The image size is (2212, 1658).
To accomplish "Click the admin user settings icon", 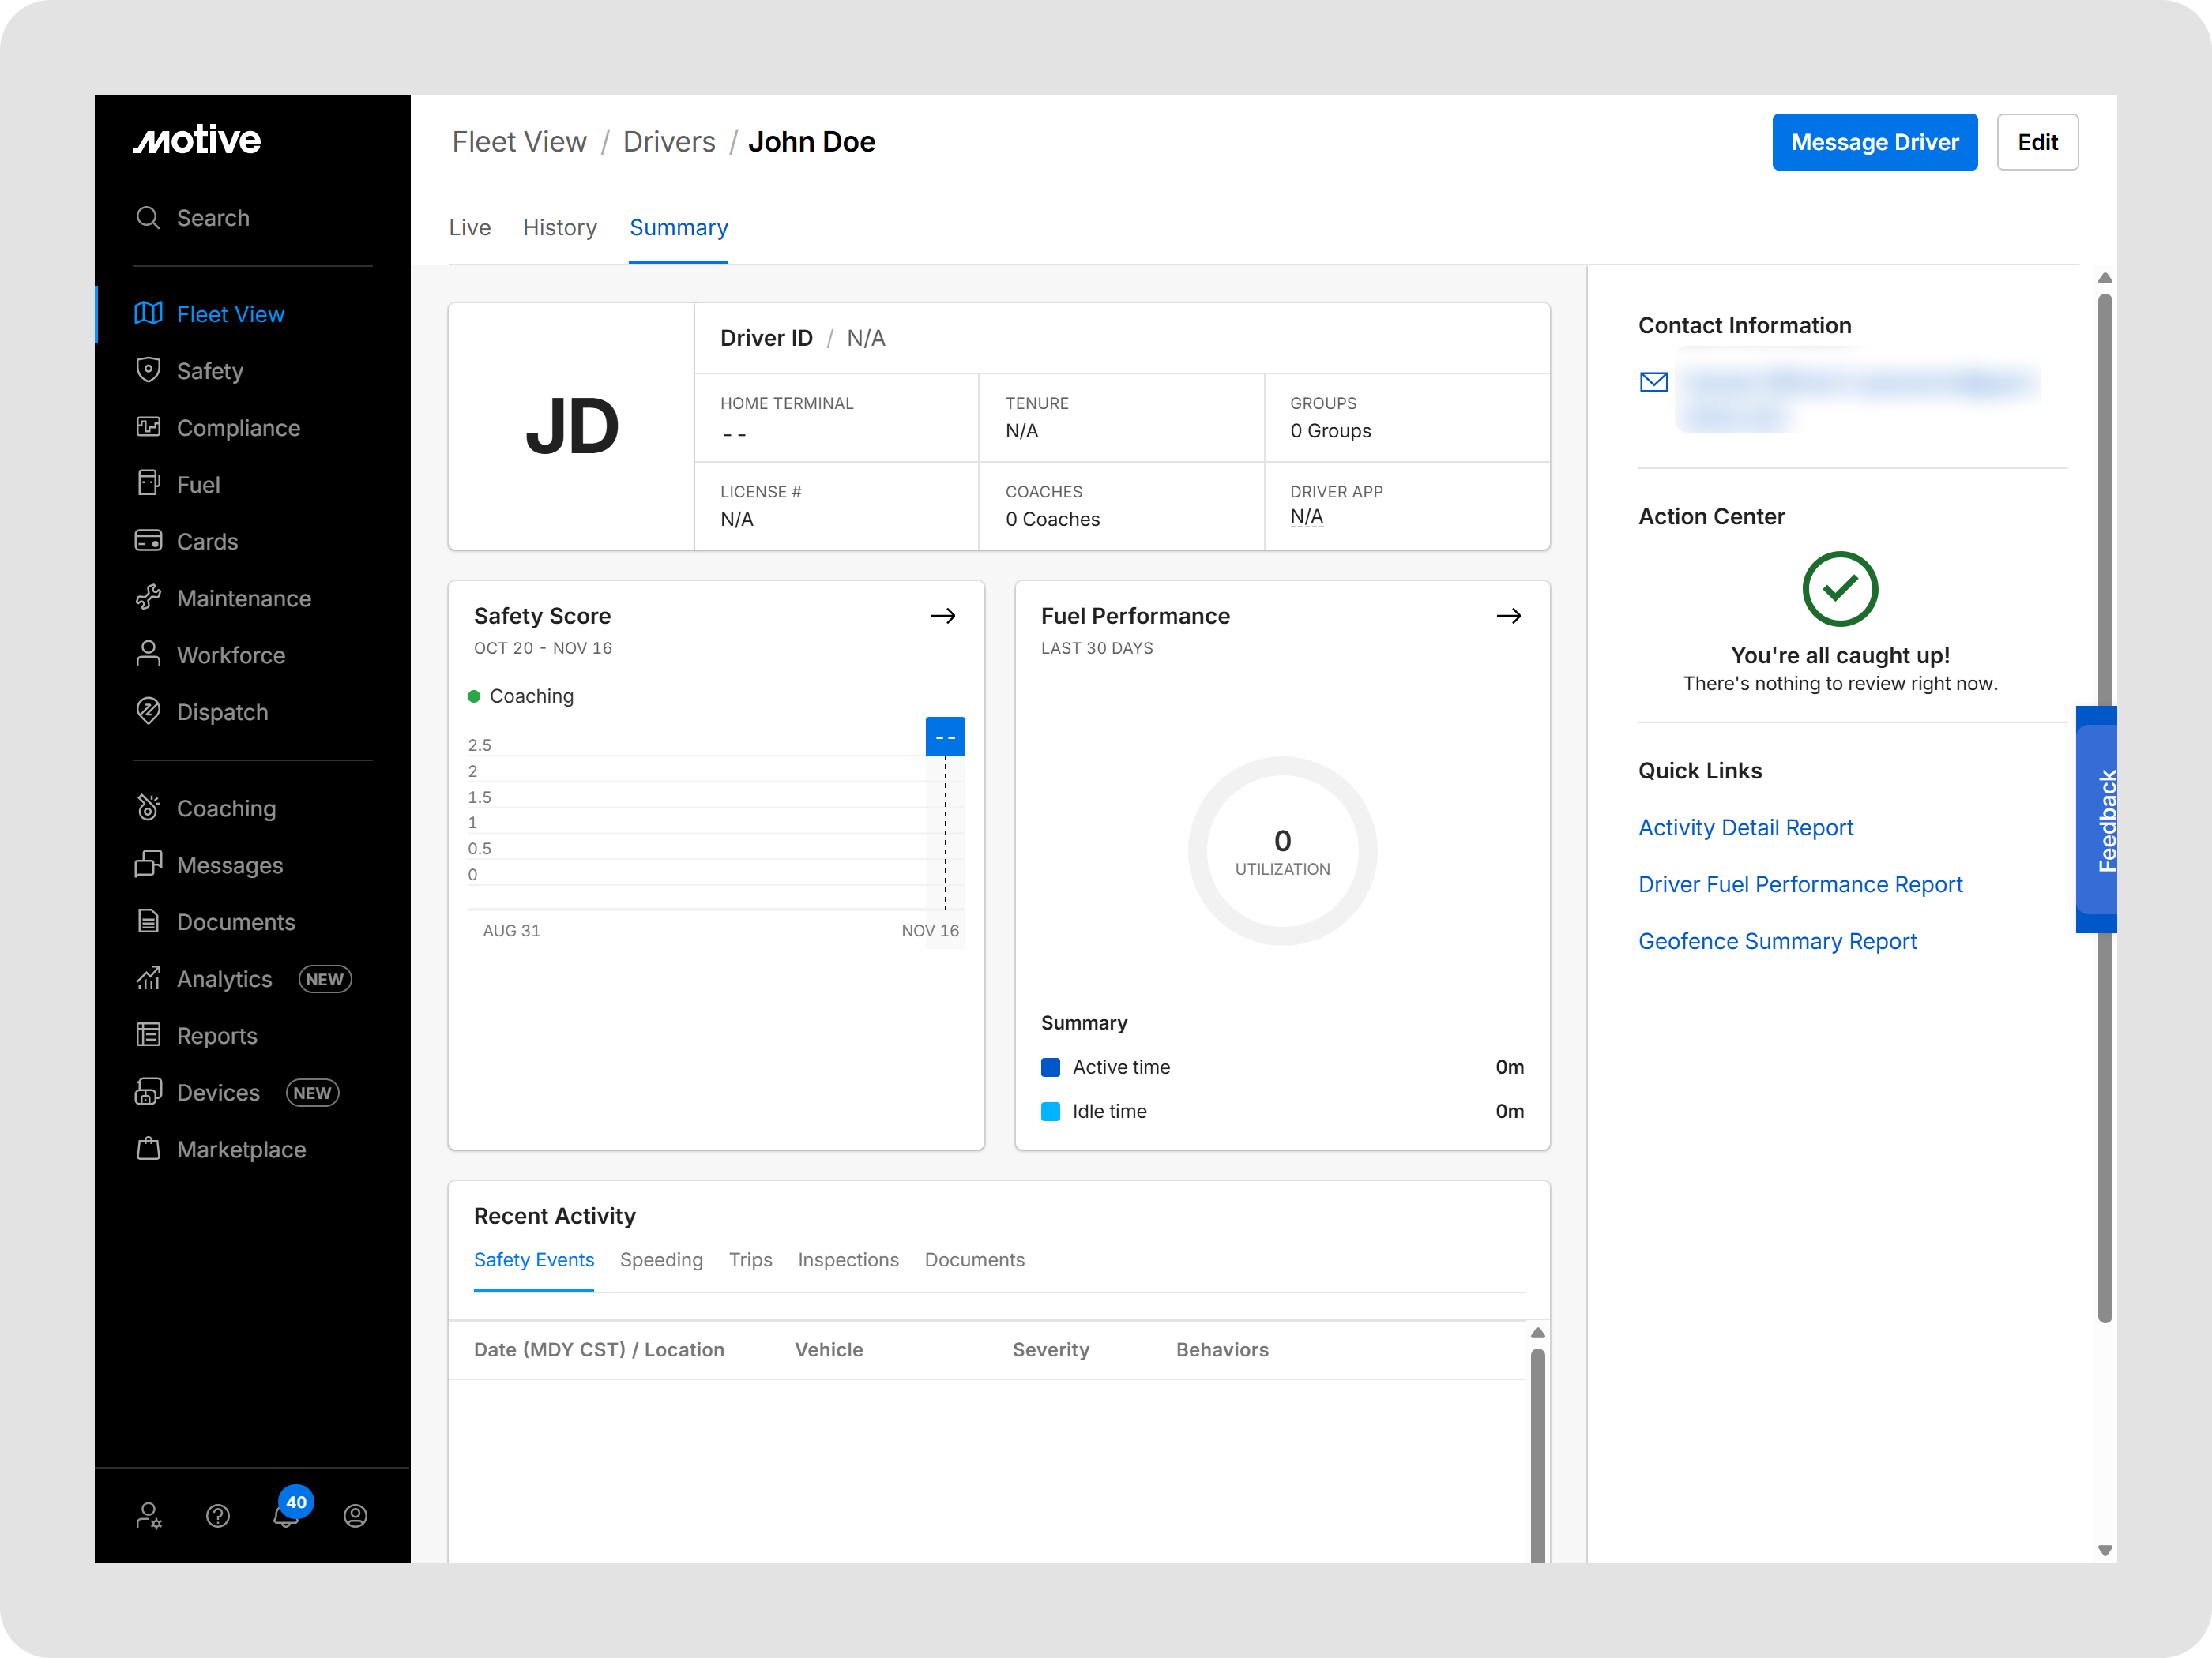I will (148, 1516).
